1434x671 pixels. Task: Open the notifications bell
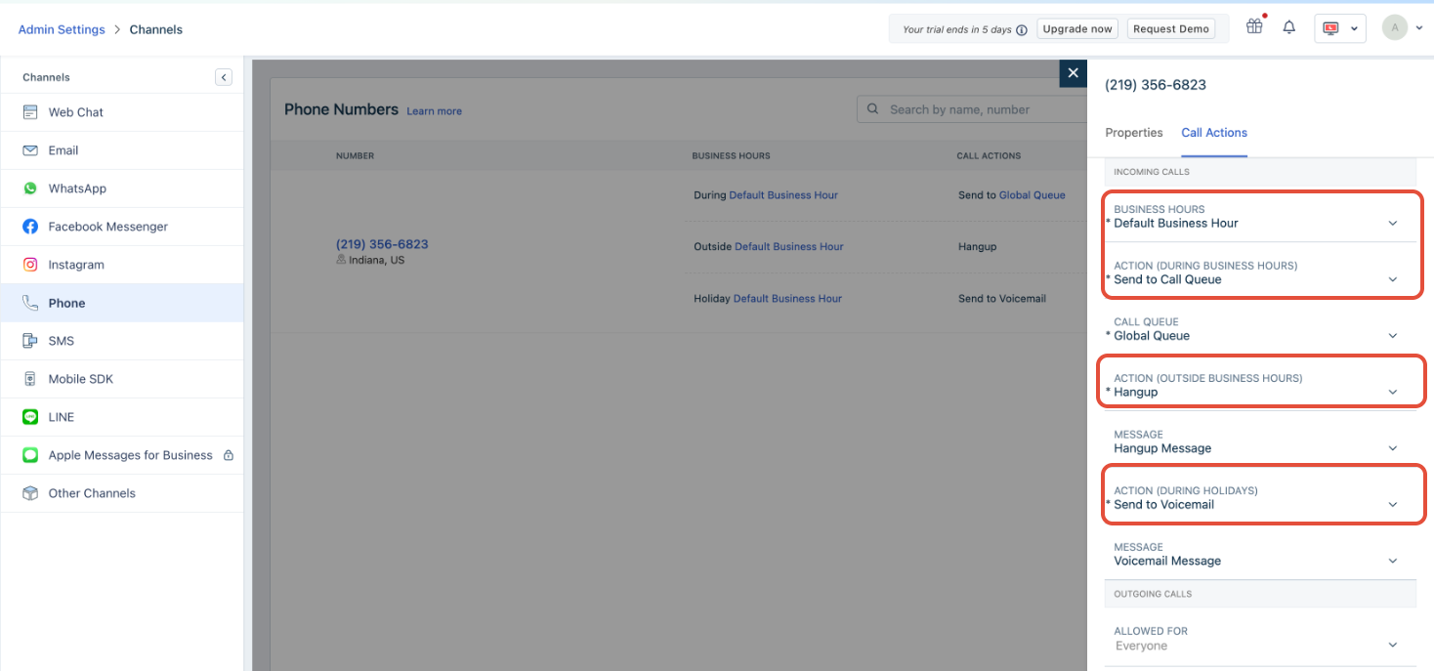pyautogui.click(x=1289, y=28)
